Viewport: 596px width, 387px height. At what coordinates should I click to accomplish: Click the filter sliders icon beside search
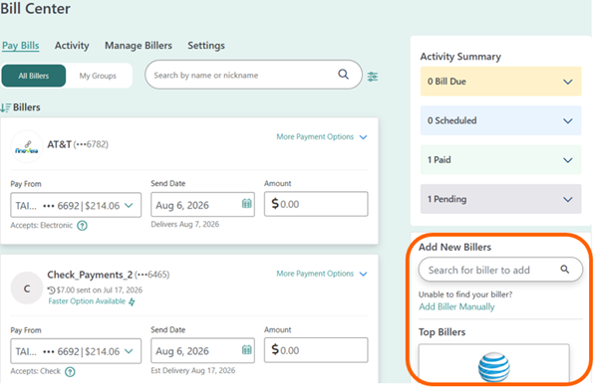(x=372, y=77)
